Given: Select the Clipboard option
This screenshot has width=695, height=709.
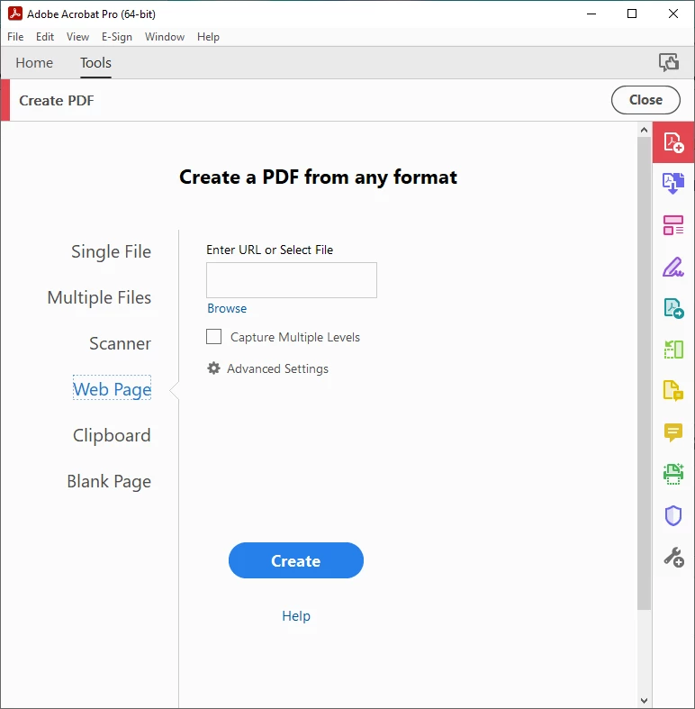Looking at the screenshot, I should (112, 435).
